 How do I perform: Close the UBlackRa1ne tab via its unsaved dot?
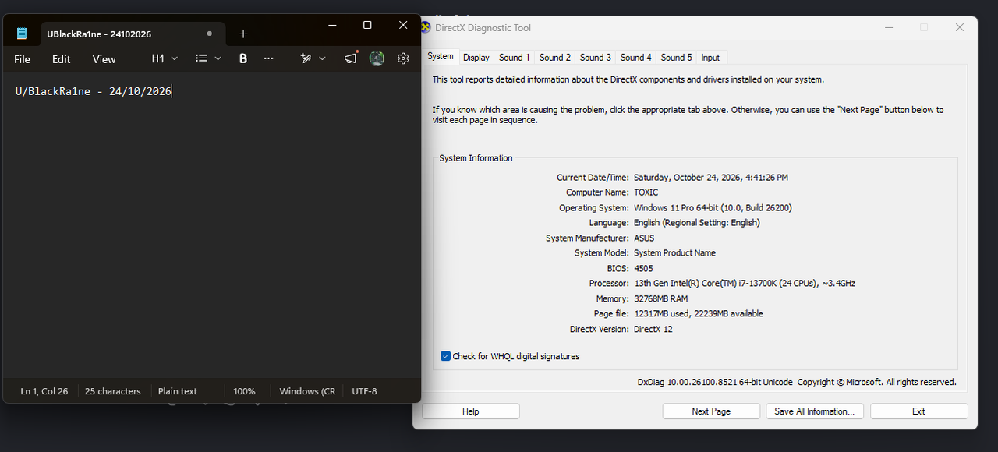[x=209, y=34]
